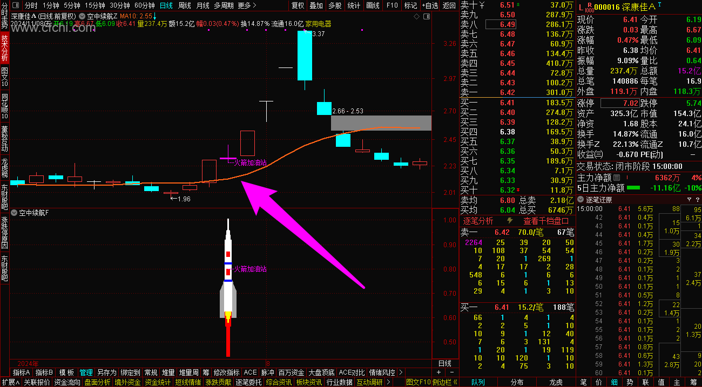The image size is (702, 387).
Task: Switch to 分时 chart period
Action: [31, 5]
